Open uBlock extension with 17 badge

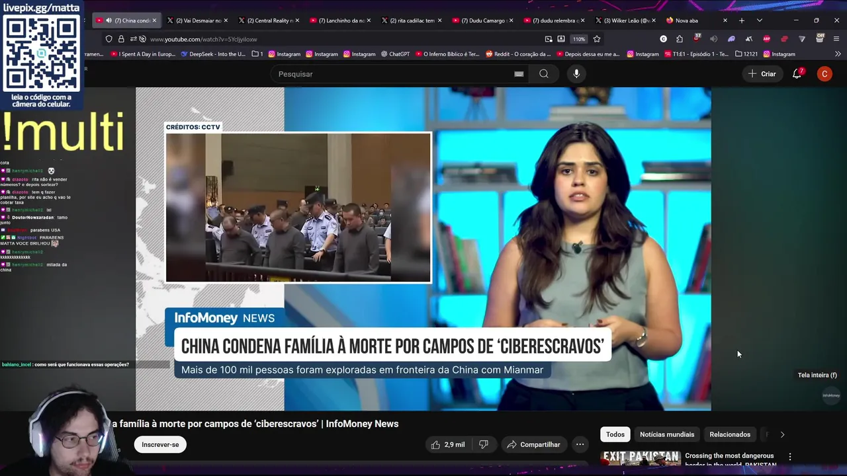pos(697,38)
